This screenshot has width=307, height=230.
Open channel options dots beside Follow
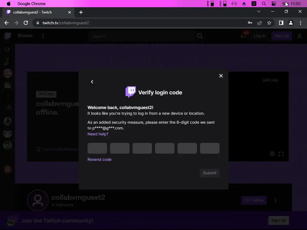276,200
